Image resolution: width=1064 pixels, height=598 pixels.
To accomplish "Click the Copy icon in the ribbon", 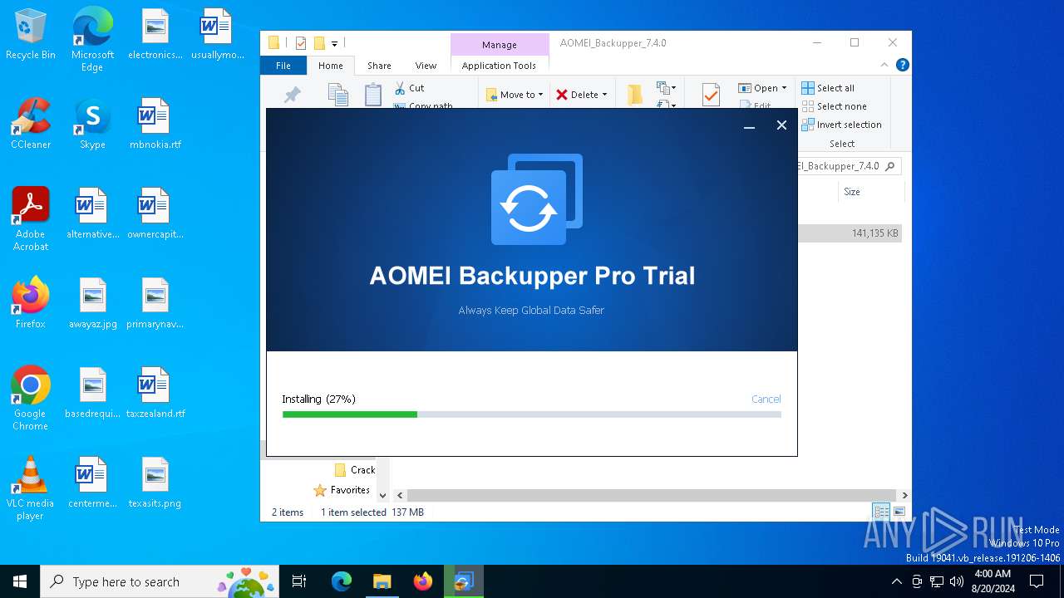I will (337, 95).
